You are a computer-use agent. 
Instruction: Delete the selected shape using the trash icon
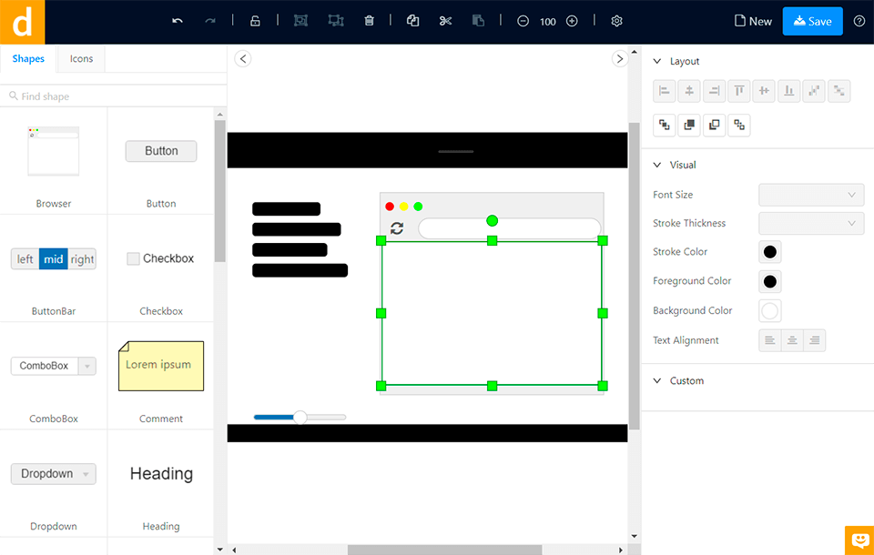pyautogui.click(x=370, y=21)
